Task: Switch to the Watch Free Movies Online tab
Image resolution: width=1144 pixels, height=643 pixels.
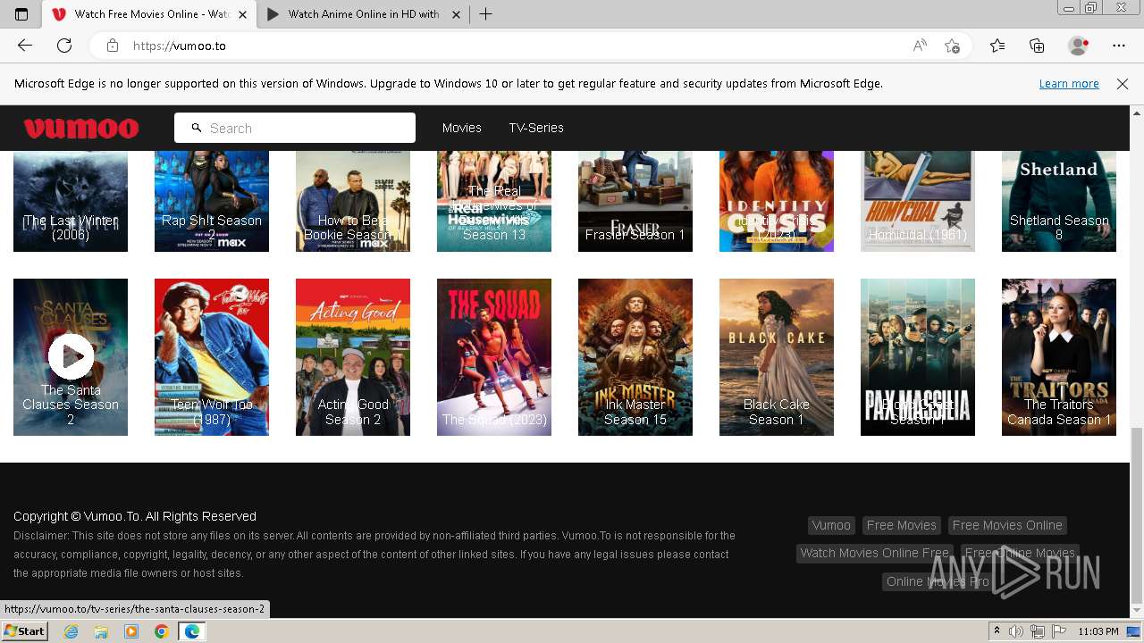Action: 149,14
